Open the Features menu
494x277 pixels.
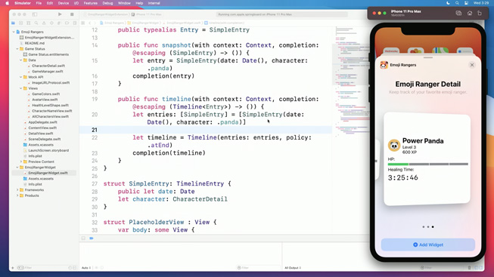pyautogui.click(x=91, y=3)
